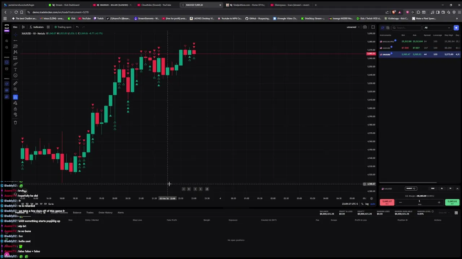Delete all drawings with trash icon

click(x=15, y=122)
